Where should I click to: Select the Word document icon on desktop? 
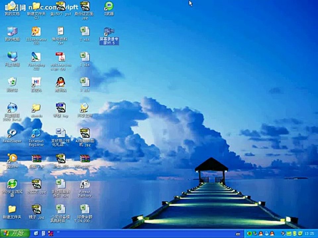point(61,137)
